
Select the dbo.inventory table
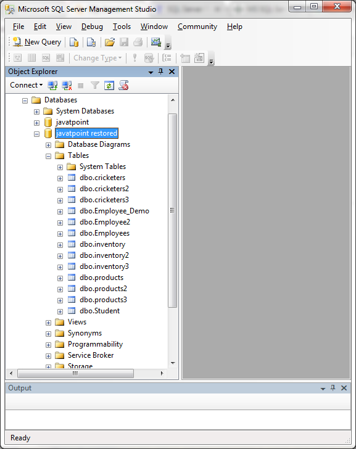point(102,244)
